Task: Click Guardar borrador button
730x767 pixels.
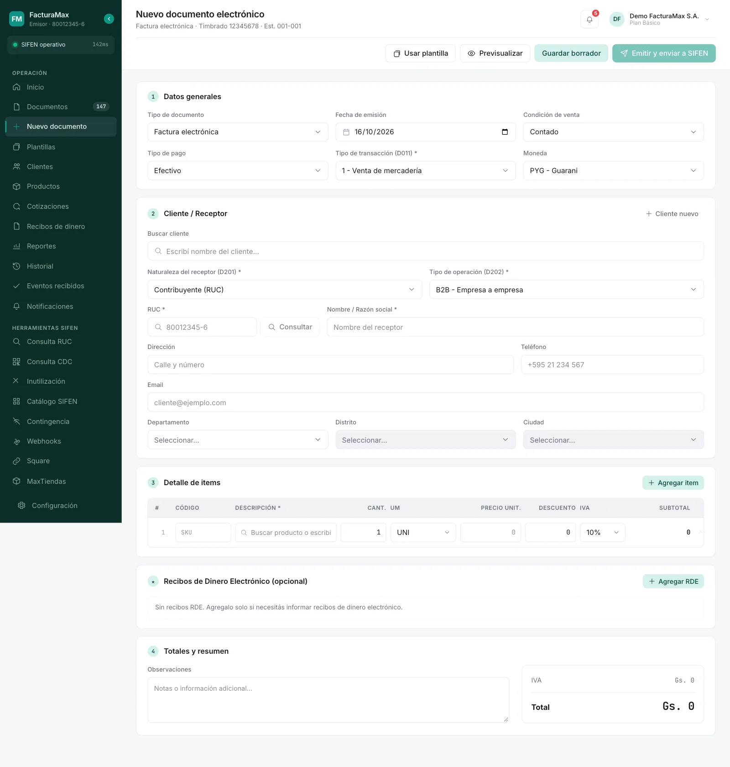Action: point(571,53)
